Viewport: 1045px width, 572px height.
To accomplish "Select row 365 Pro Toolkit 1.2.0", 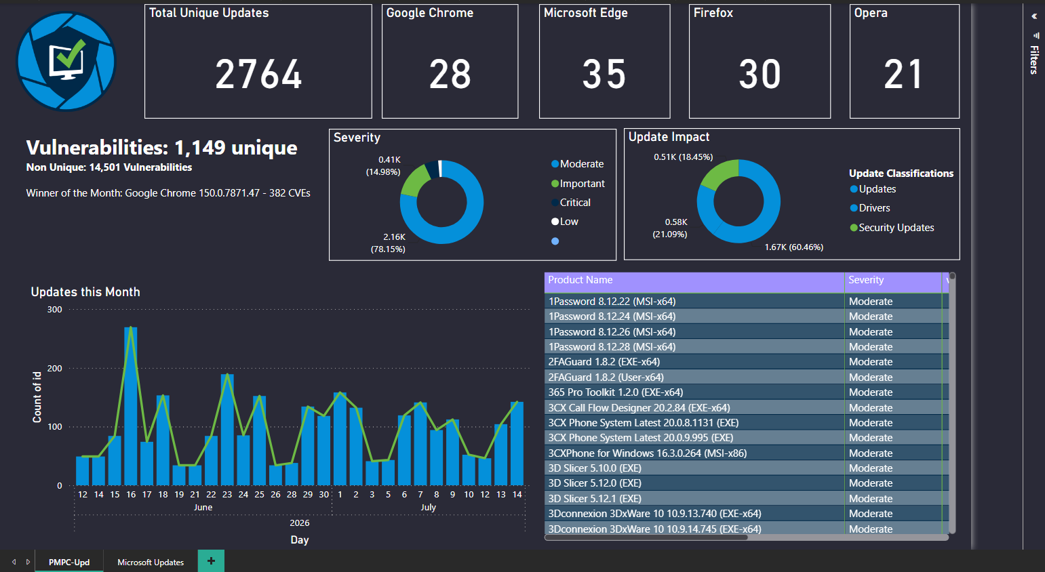I will pyautogui.click(x=746, y=392).
